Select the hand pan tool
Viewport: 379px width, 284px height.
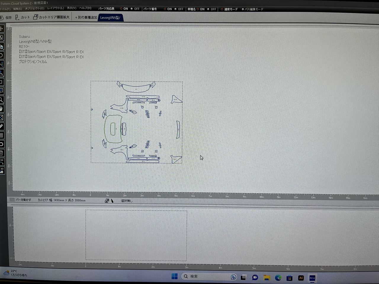pos(1,109)
